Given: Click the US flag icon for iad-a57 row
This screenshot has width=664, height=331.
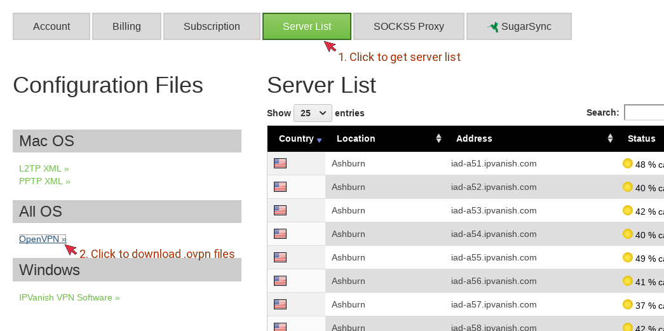Looking at the screenshot, I should [x=280, y=304].
